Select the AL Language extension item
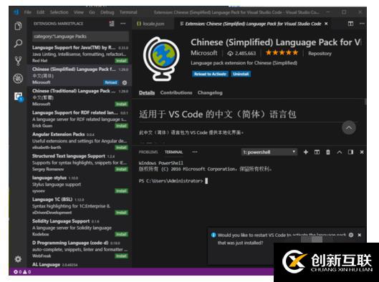 coord(80,265)
